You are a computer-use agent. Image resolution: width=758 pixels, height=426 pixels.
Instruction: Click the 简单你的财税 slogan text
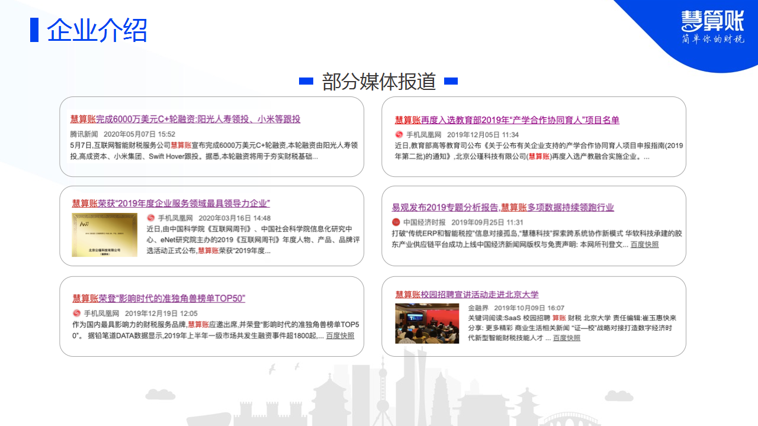point(712,40)
